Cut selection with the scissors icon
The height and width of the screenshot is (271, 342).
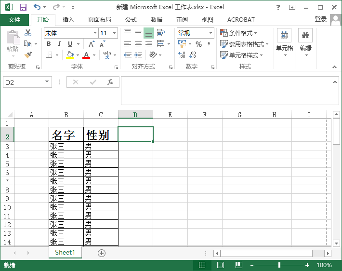(28, 33)
